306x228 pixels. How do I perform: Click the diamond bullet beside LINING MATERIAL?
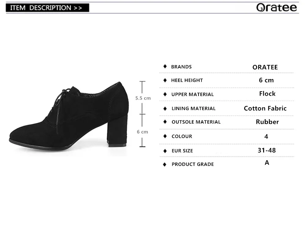click(x=165, y=108)
